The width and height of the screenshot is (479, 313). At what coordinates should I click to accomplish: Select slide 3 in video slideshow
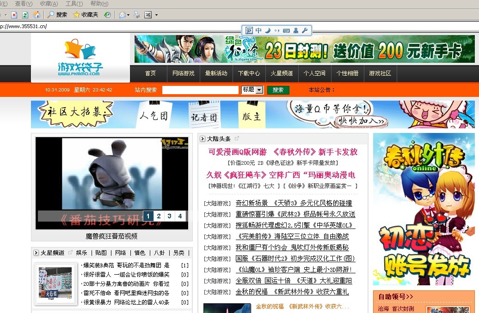(x=170, y=216)
